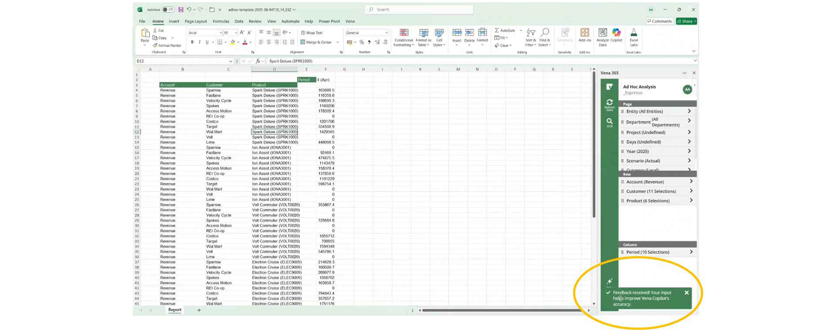Apply percent style format
The image size is (838, 336).
361,42
